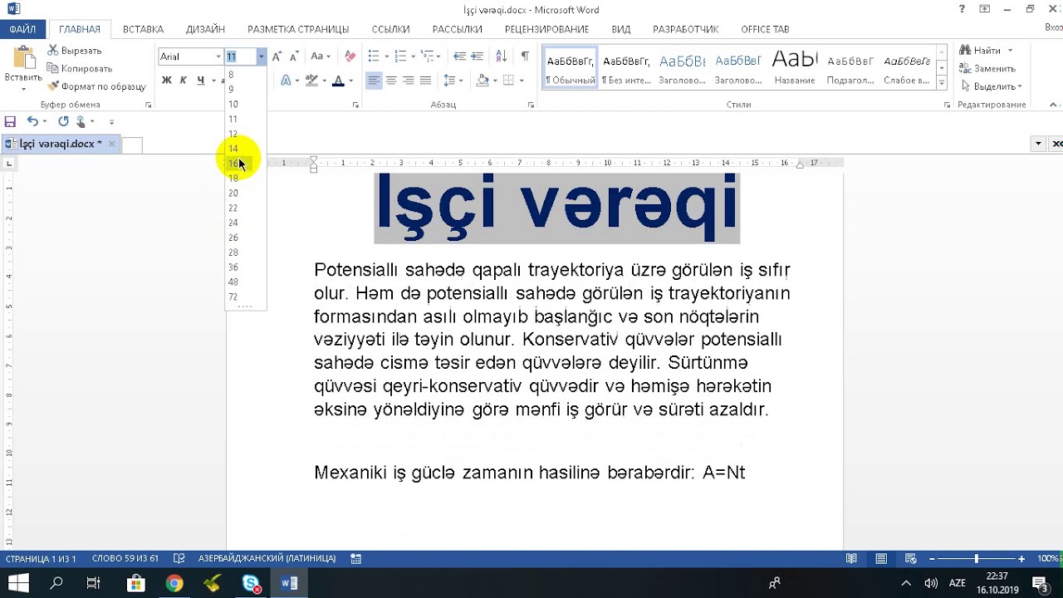Expand the styles gallery more arrow
Screen dimensions: 1063x598
(x=942, y=83)
